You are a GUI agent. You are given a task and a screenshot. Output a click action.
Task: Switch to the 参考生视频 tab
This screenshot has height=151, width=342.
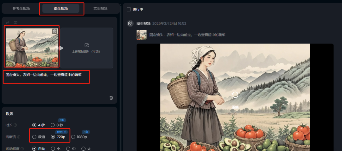(x=21, y=9)
